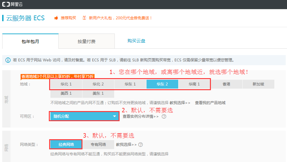The image size is (287, 162).
Task: Click help question mark beside 教我选择 network
Action: tap(140, 145)
